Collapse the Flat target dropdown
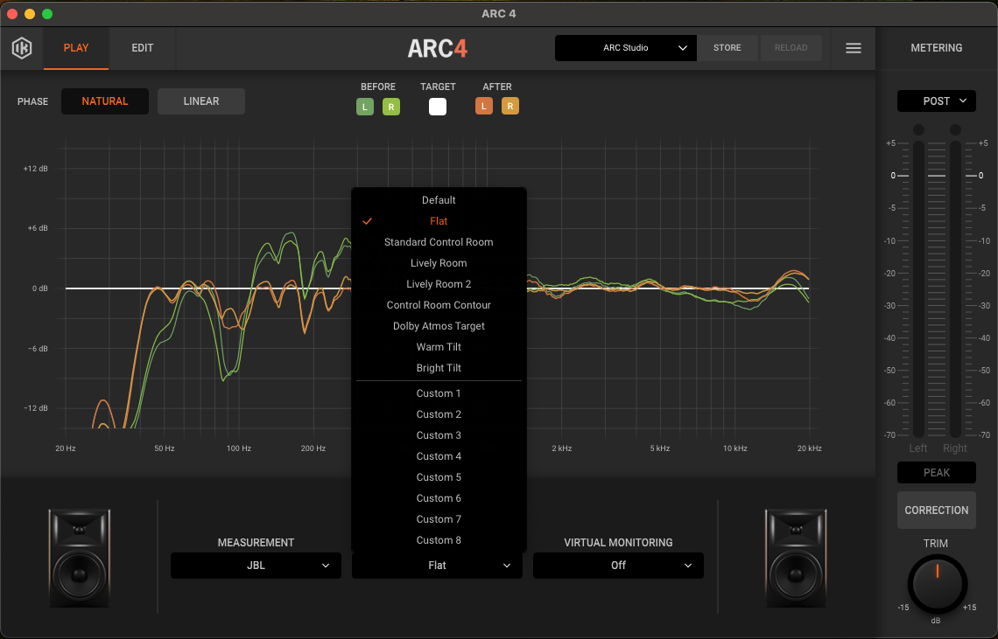The height and width of the screenshot is (639, 998). tap(437, 566)
